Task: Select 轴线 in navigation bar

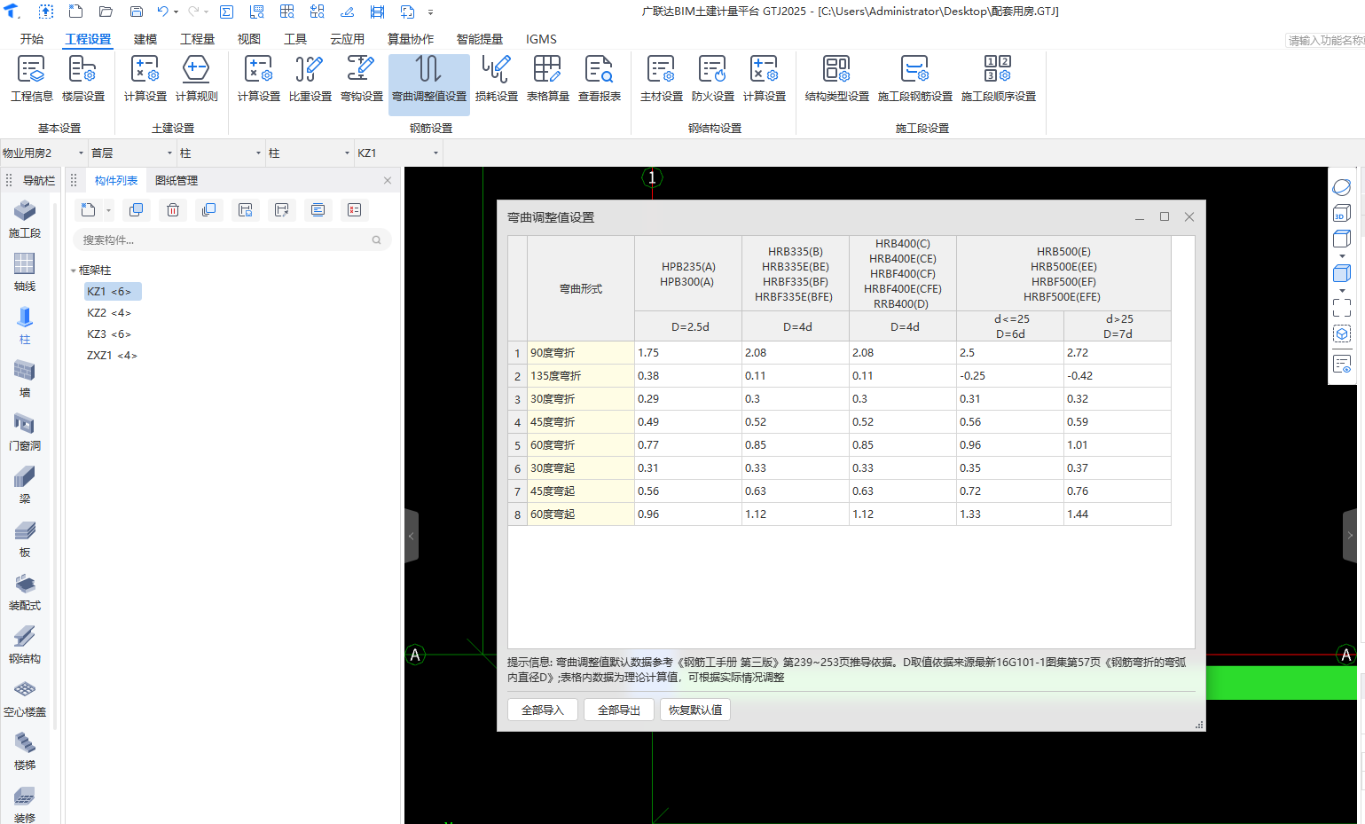Action: point(25,272)
